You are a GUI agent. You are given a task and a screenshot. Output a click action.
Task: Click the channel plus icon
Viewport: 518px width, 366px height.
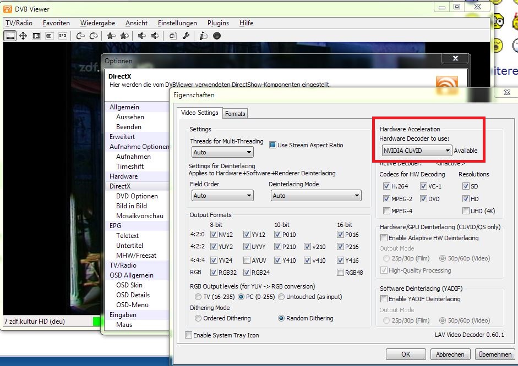point(94,36)
